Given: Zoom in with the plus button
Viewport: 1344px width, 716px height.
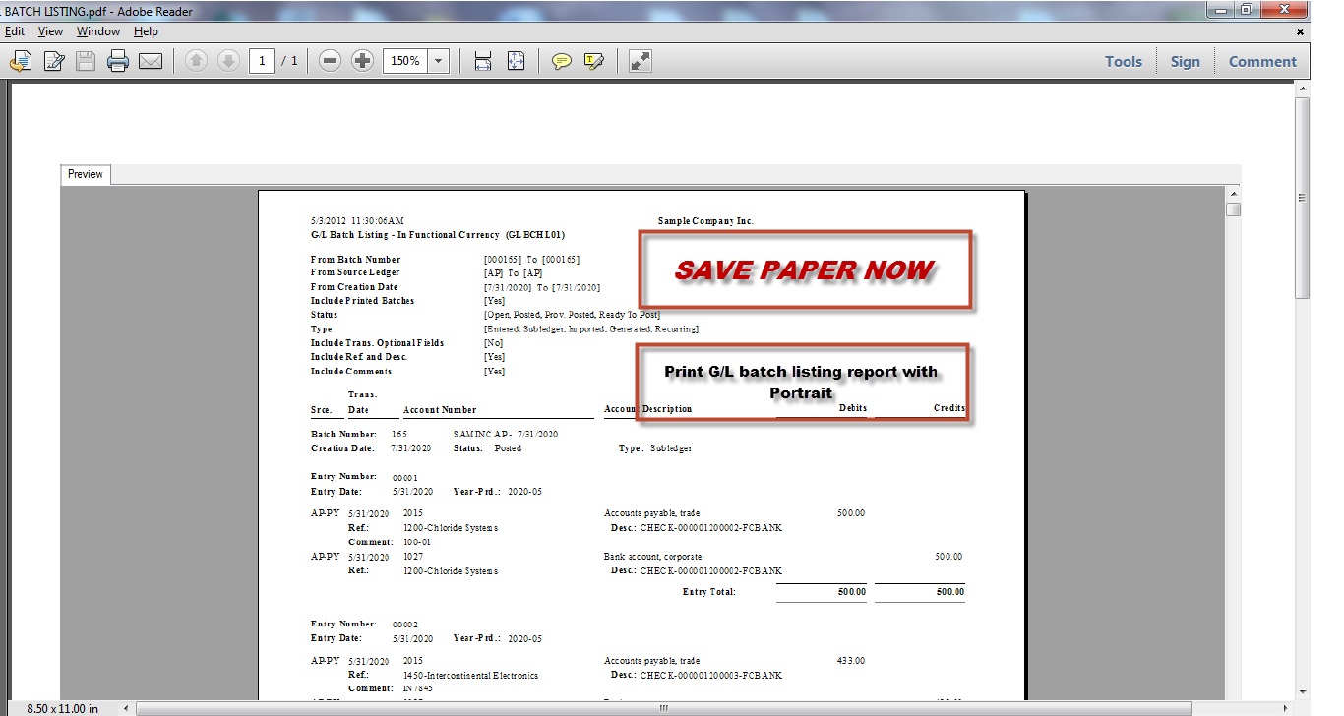Looking at the screenshot, I should pyautogui.click(x=363, y=61).
